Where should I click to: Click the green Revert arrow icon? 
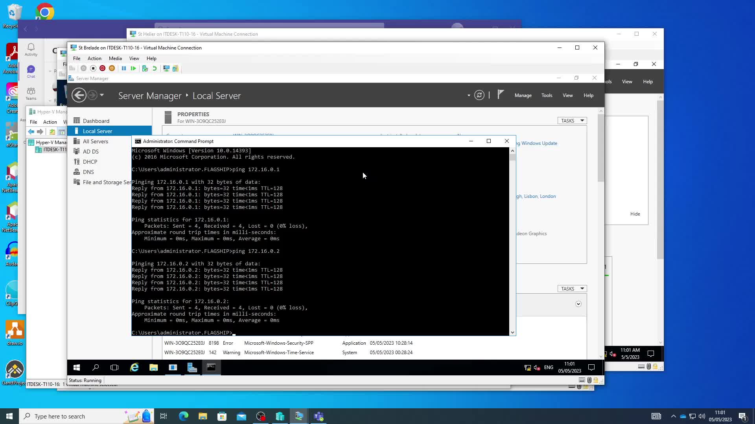(155, 68)
